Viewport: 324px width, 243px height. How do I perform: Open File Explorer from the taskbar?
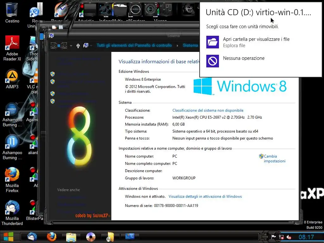[x=71, y=237]
